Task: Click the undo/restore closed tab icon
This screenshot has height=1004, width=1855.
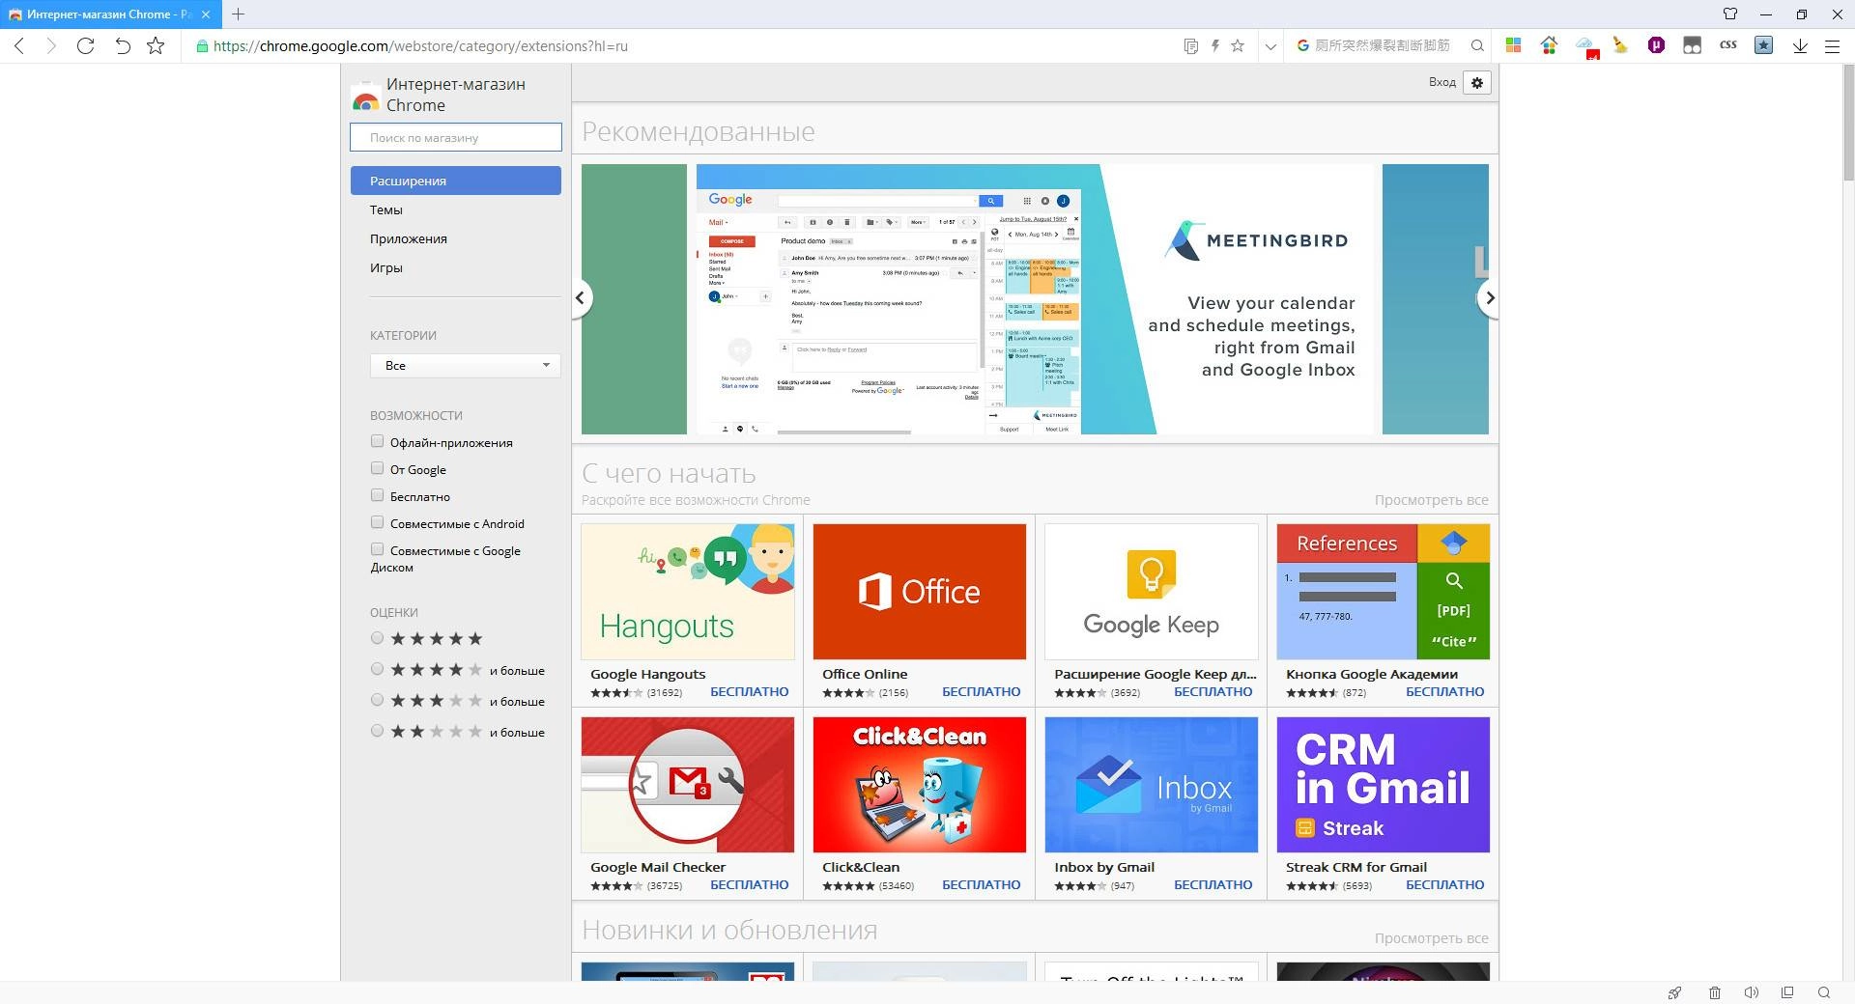Action: tap(122, 45)
